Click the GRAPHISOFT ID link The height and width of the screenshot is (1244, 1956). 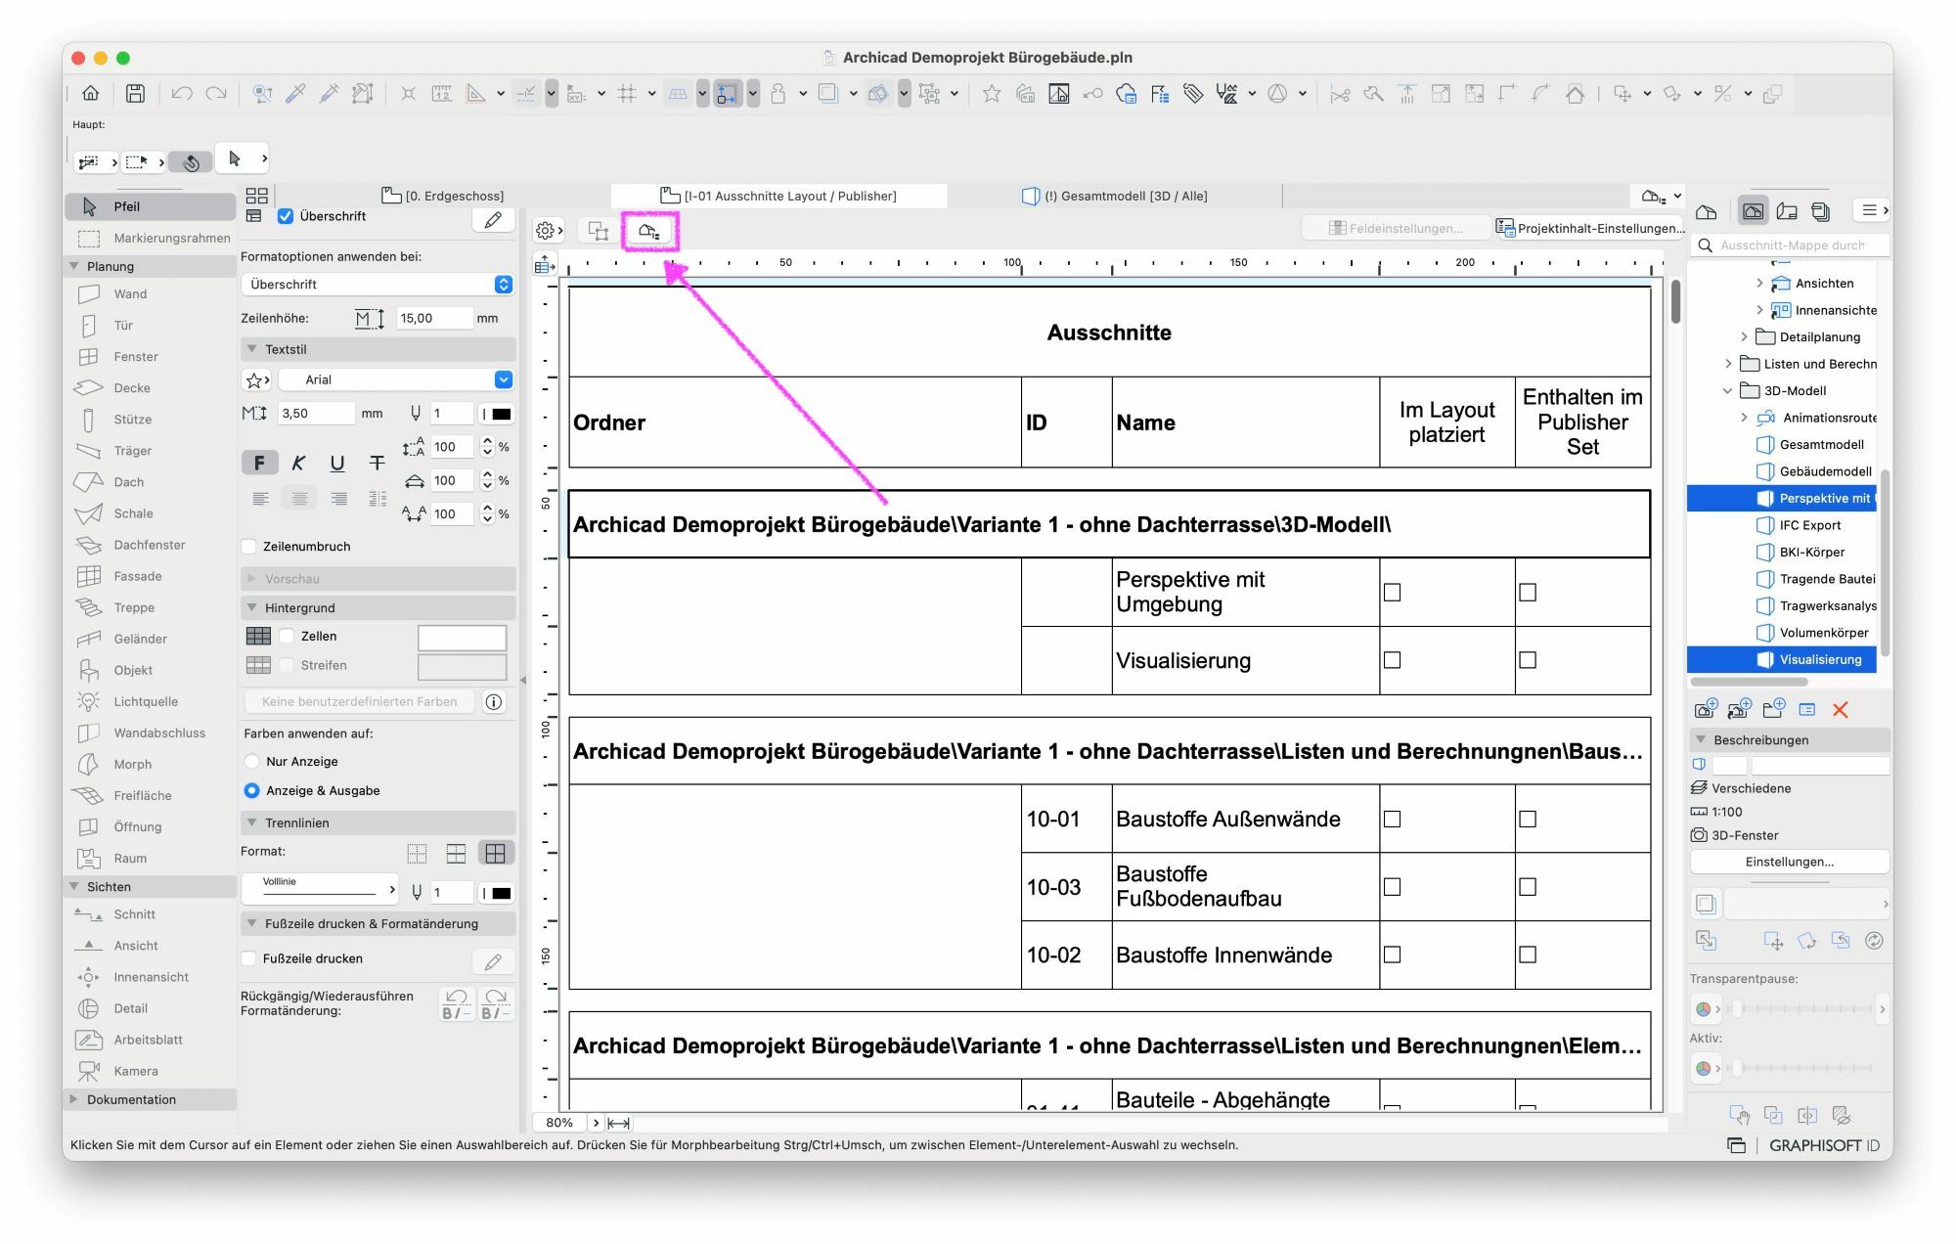coord(1824,1145)
